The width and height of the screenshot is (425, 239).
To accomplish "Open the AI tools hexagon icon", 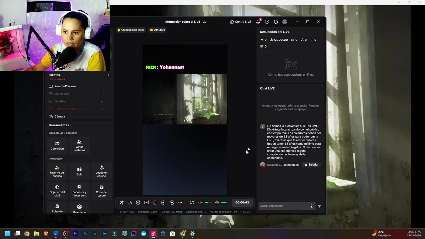I will (138, 203).
